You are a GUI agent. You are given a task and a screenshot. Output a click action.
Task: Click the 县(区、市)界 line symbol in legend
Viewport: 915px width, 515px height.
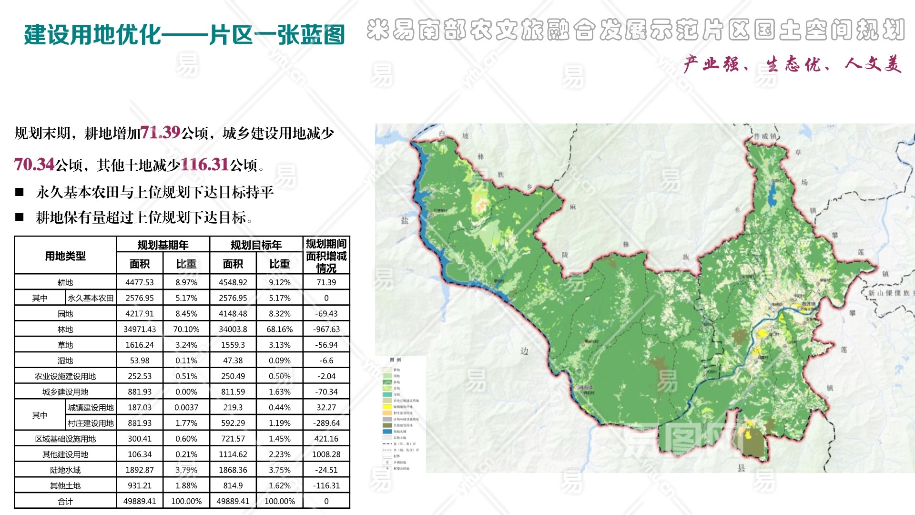coord(387,444)
